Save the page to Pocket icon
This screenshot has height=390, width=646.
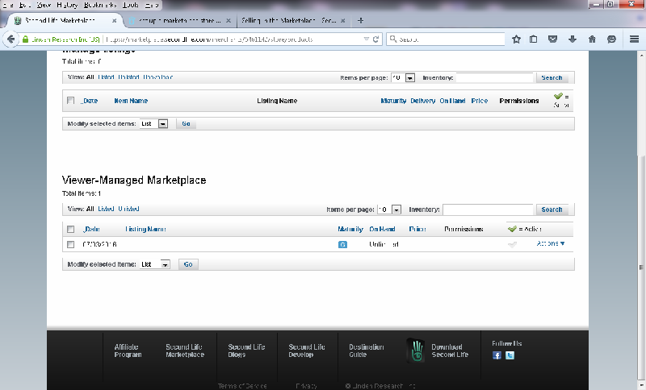[552, 39]
